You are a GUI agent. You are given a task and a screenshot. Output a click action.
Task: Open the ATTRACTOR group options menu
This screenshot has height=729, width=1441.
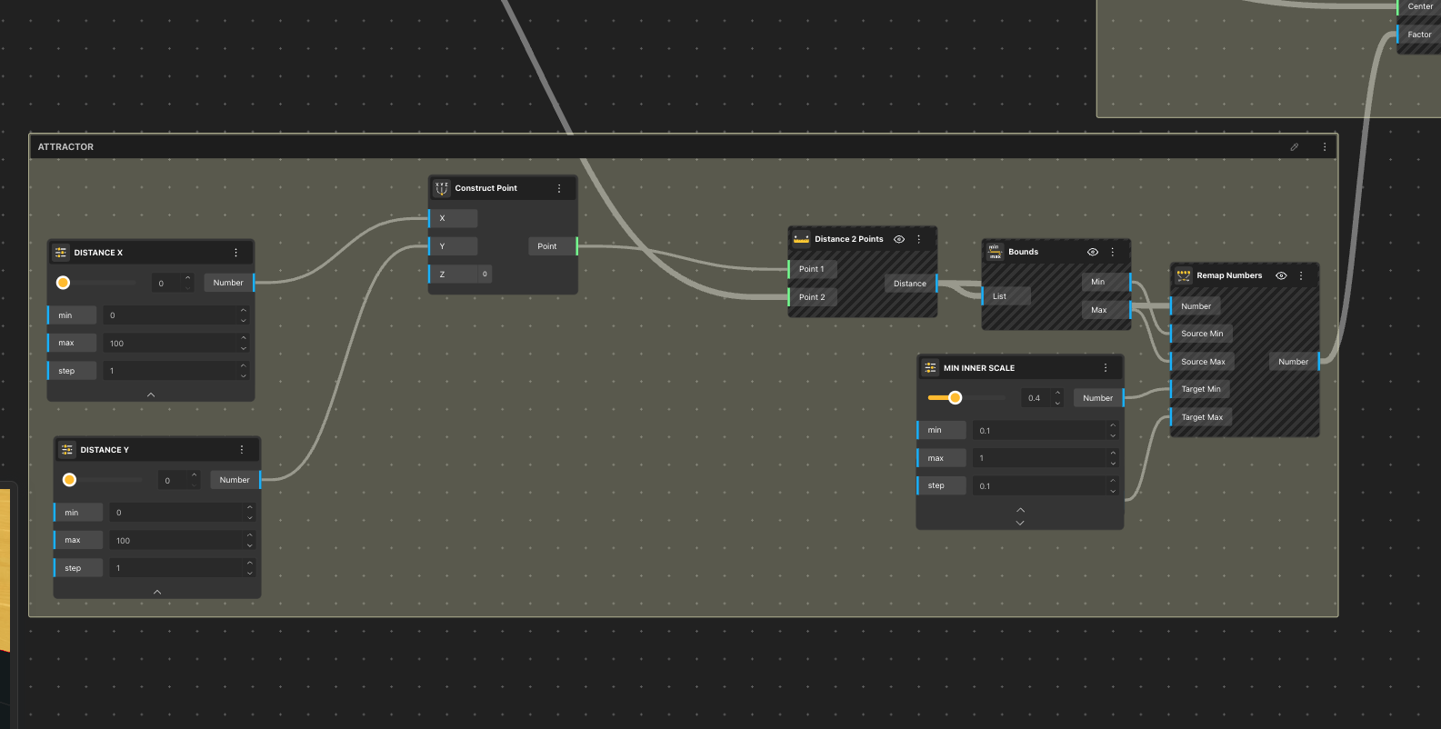(1324, 147)
